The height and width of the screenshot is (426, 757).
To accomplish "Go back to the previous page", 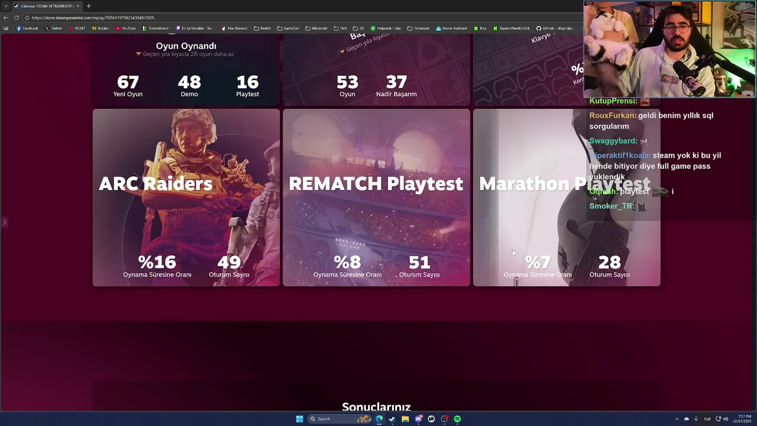I will pyautogui.click(x=6, y=18).
